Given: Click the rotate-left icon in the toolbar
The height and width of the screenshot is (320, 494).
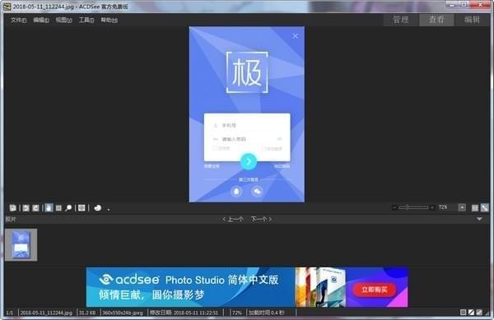Looking at the screenshot, I should [26, 208].
